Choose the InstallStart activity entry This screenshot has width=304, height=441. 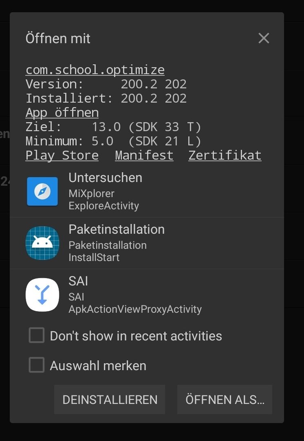pyautogui.click(x=94, y=257)
